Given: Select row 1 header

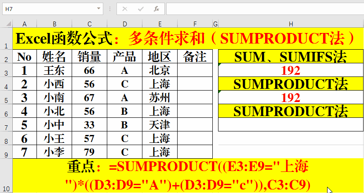Looking at the screenshot, I should point(6,38).
